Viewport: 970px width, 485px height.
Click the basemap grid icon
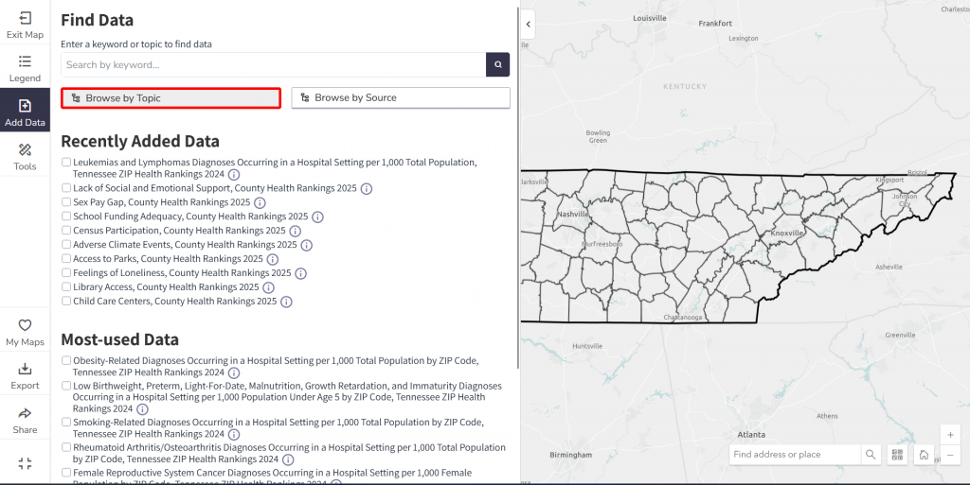pos(898,455)
